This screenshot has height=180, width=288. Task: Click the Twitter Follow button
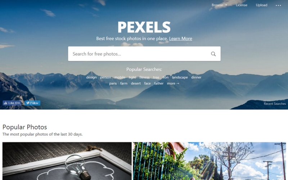click(x=32, y=103)
